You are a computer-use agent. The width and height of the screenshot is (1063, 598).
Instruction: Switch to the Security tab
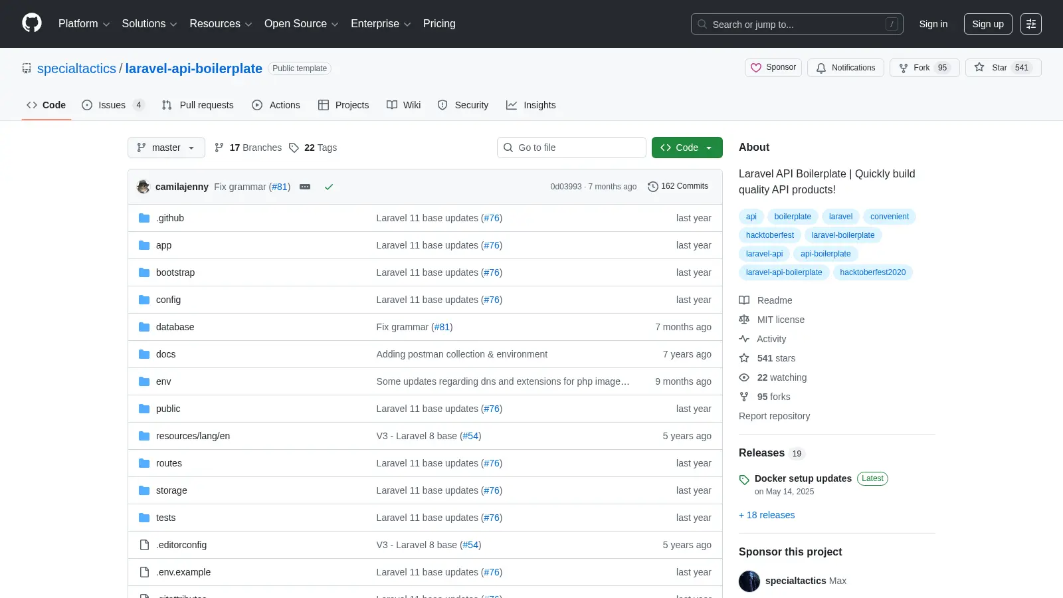[x=463, y=105]
